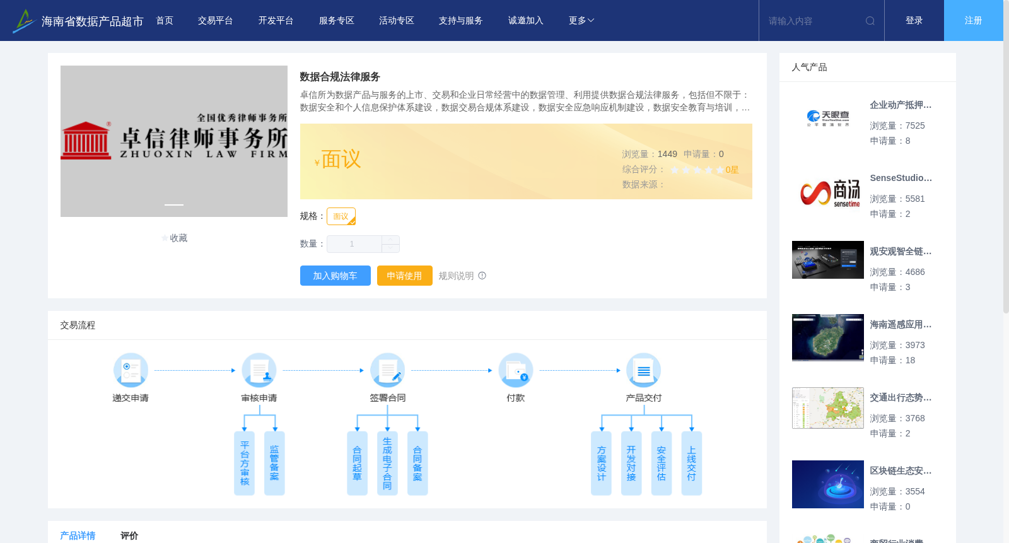Switch to the 评价 tab
Image resolution: width=1009 pixels, height=543 pixels.
tap(129, 535)
